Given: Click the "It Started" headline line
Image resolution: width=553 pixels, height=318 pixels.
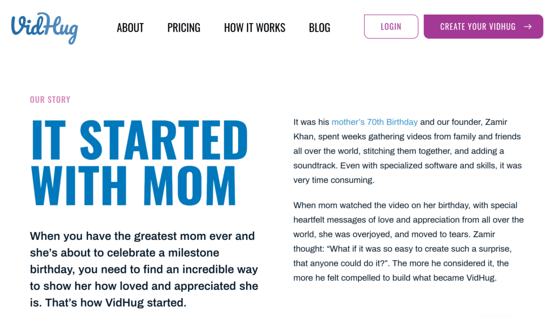Looking at the screenshot, I should tap(139, 140).
